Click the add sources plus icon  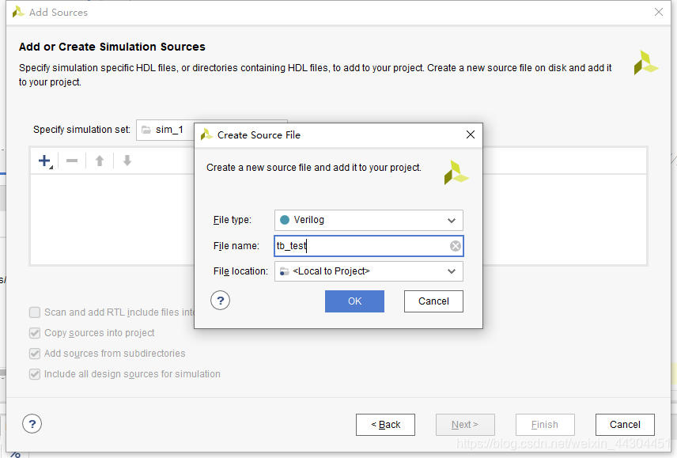(x=45, y=161)
